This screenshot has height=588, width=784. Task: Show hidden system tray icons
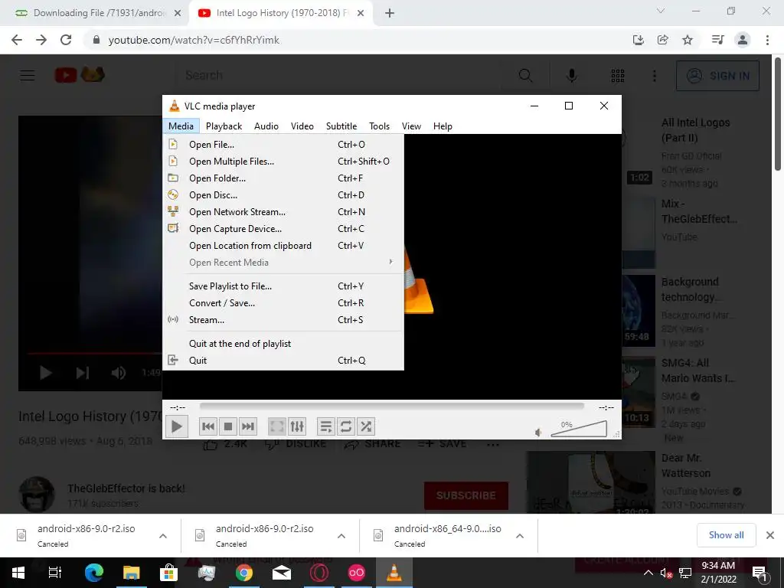[x=648, y=573]
